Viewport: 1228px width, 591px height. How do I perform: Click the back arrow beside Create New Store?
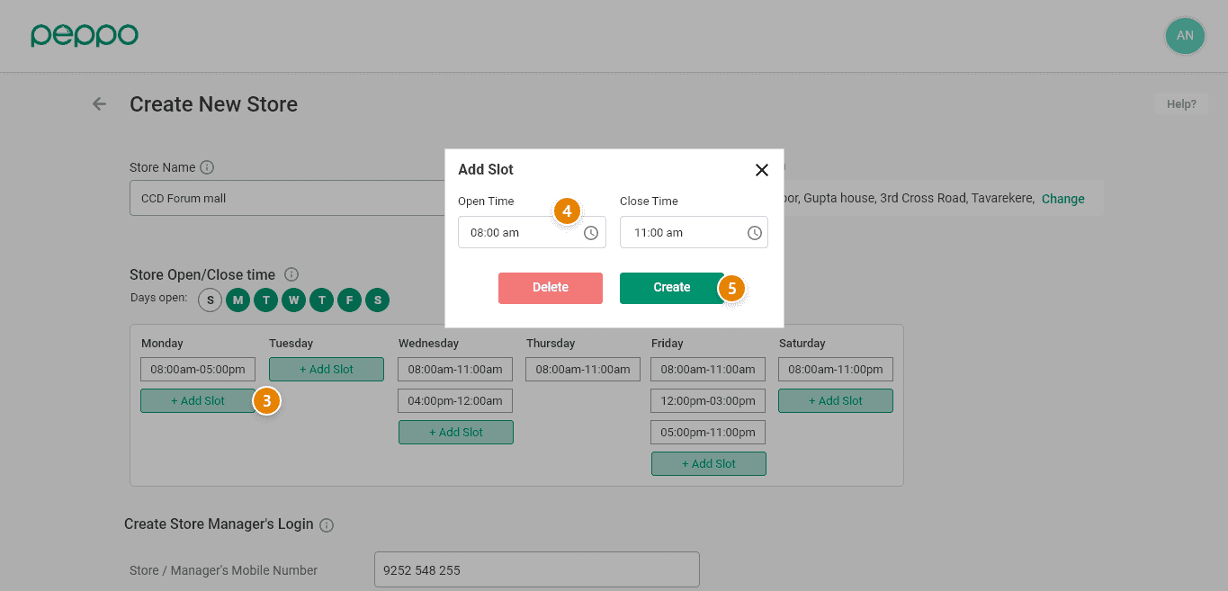99,104
